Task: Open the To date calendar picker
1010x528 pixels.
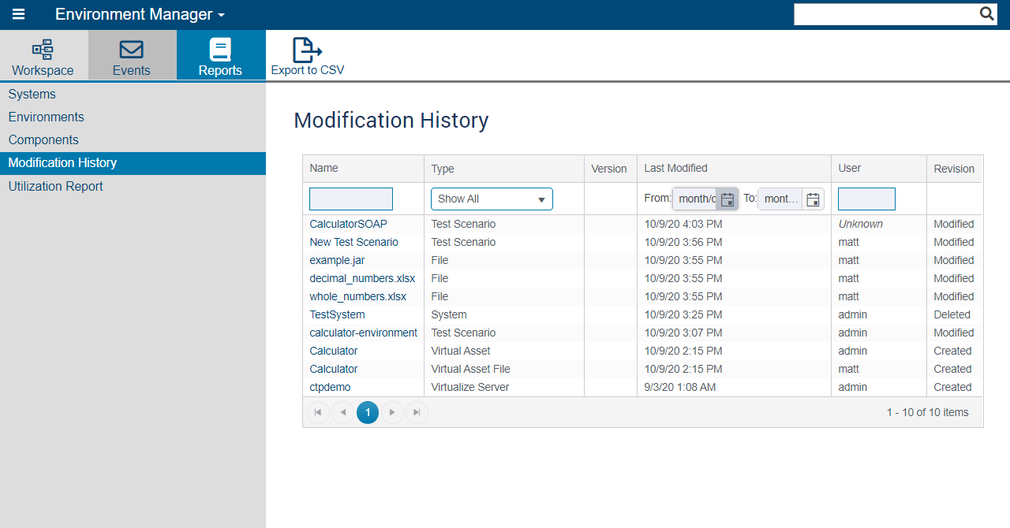Action: [813, 199]
